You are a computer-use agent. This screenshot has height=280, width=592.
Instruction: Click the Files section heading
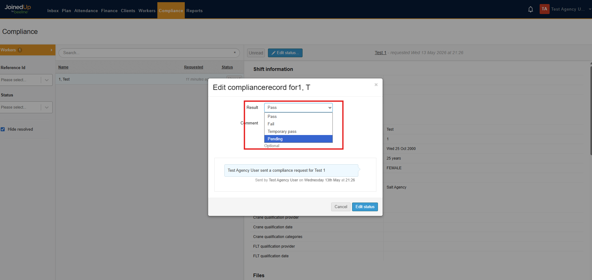point(259,276)
